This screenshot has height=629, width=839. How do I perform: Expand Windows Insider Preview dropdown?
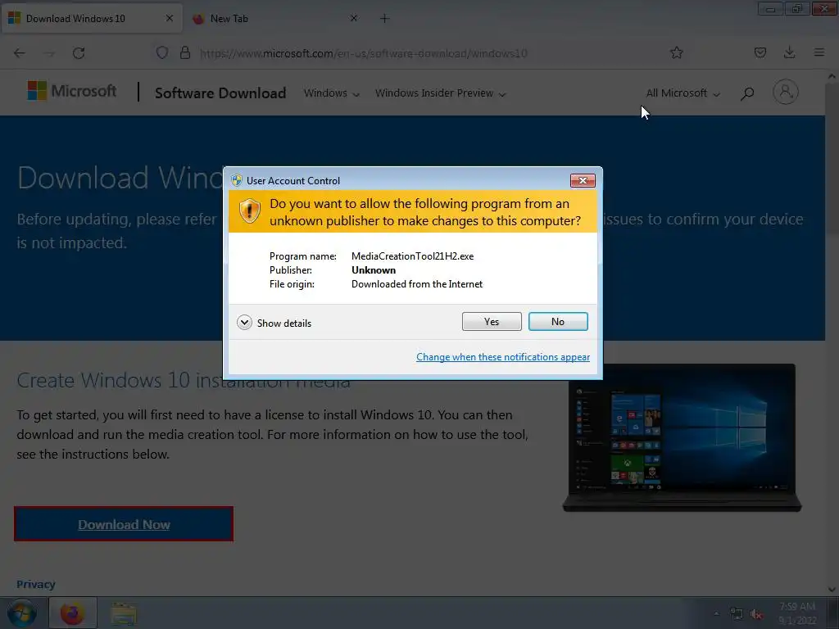(x=440, y=93)
